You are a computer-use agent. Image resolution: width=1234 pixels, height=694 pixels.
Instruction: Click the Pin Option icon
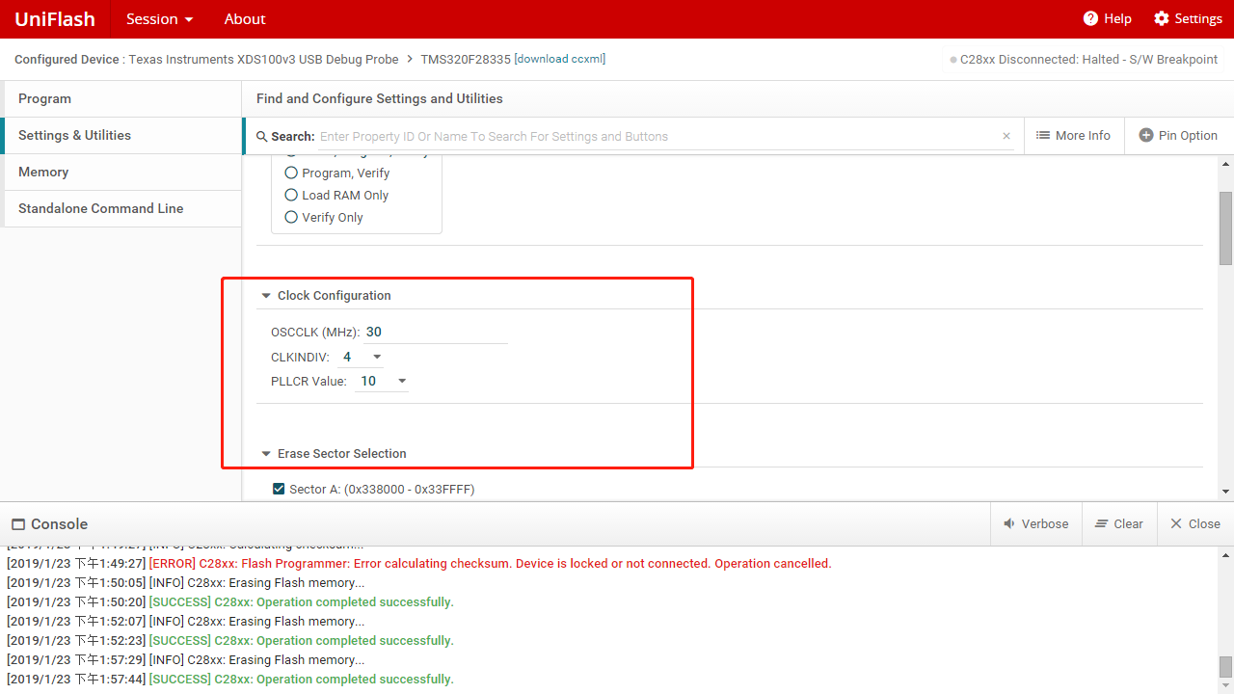click(1146, 135)
